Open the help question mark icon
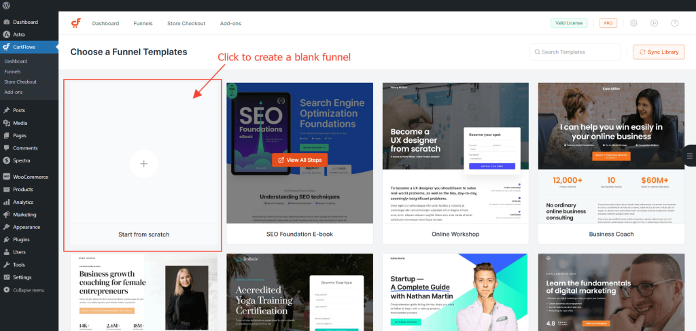Image resolution: width=696 pixels, height=331 pixels. (x=674, y=23)
